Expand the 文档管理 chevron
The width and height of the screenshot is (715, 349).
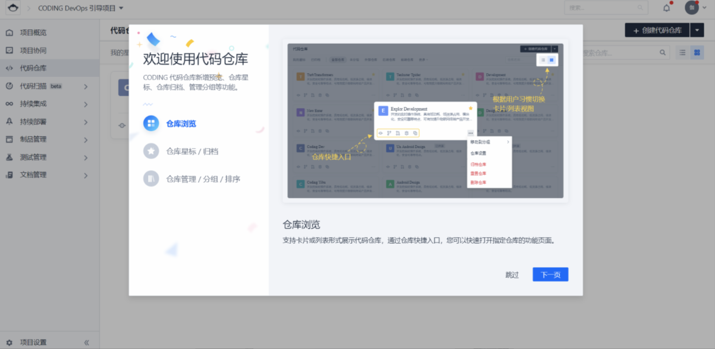(86, 175)
